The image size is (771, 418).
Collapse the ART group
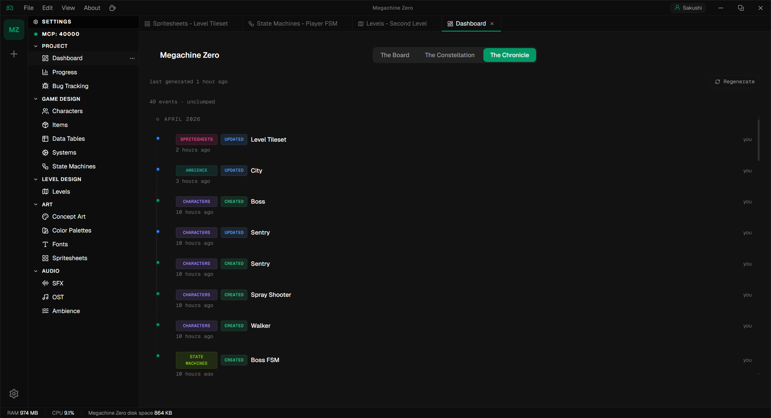point(36,204)
